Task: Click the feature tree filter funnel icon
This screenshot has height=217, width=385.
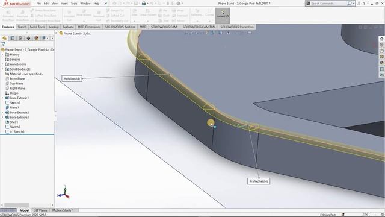Action: click(x=3, y=44)
